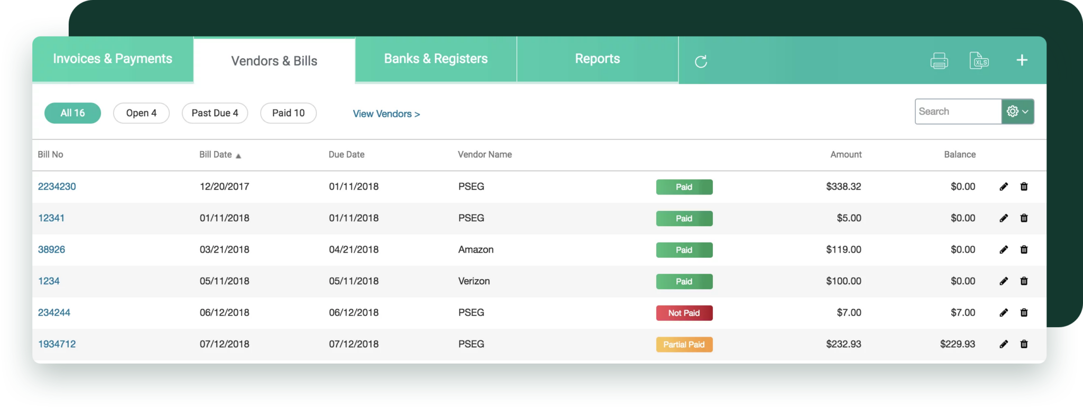Edit the Amazon bill 38926
Viewport: 1083px width, 408px height.
click(x=1003, y=249)
